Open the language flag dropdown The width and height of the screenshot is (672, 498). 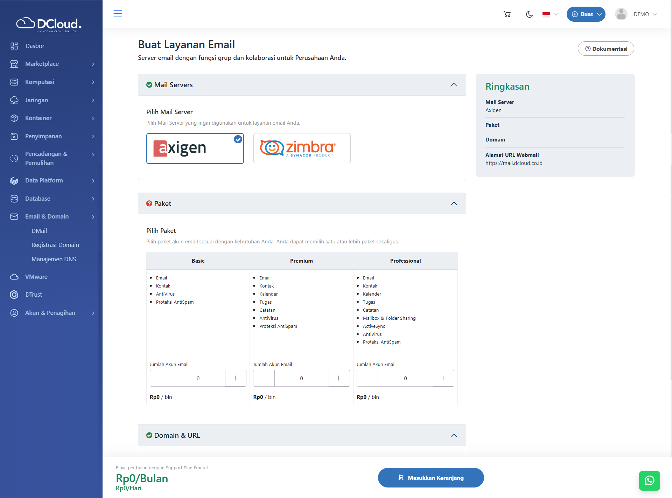pyautogui.click(x=550, y=14)
